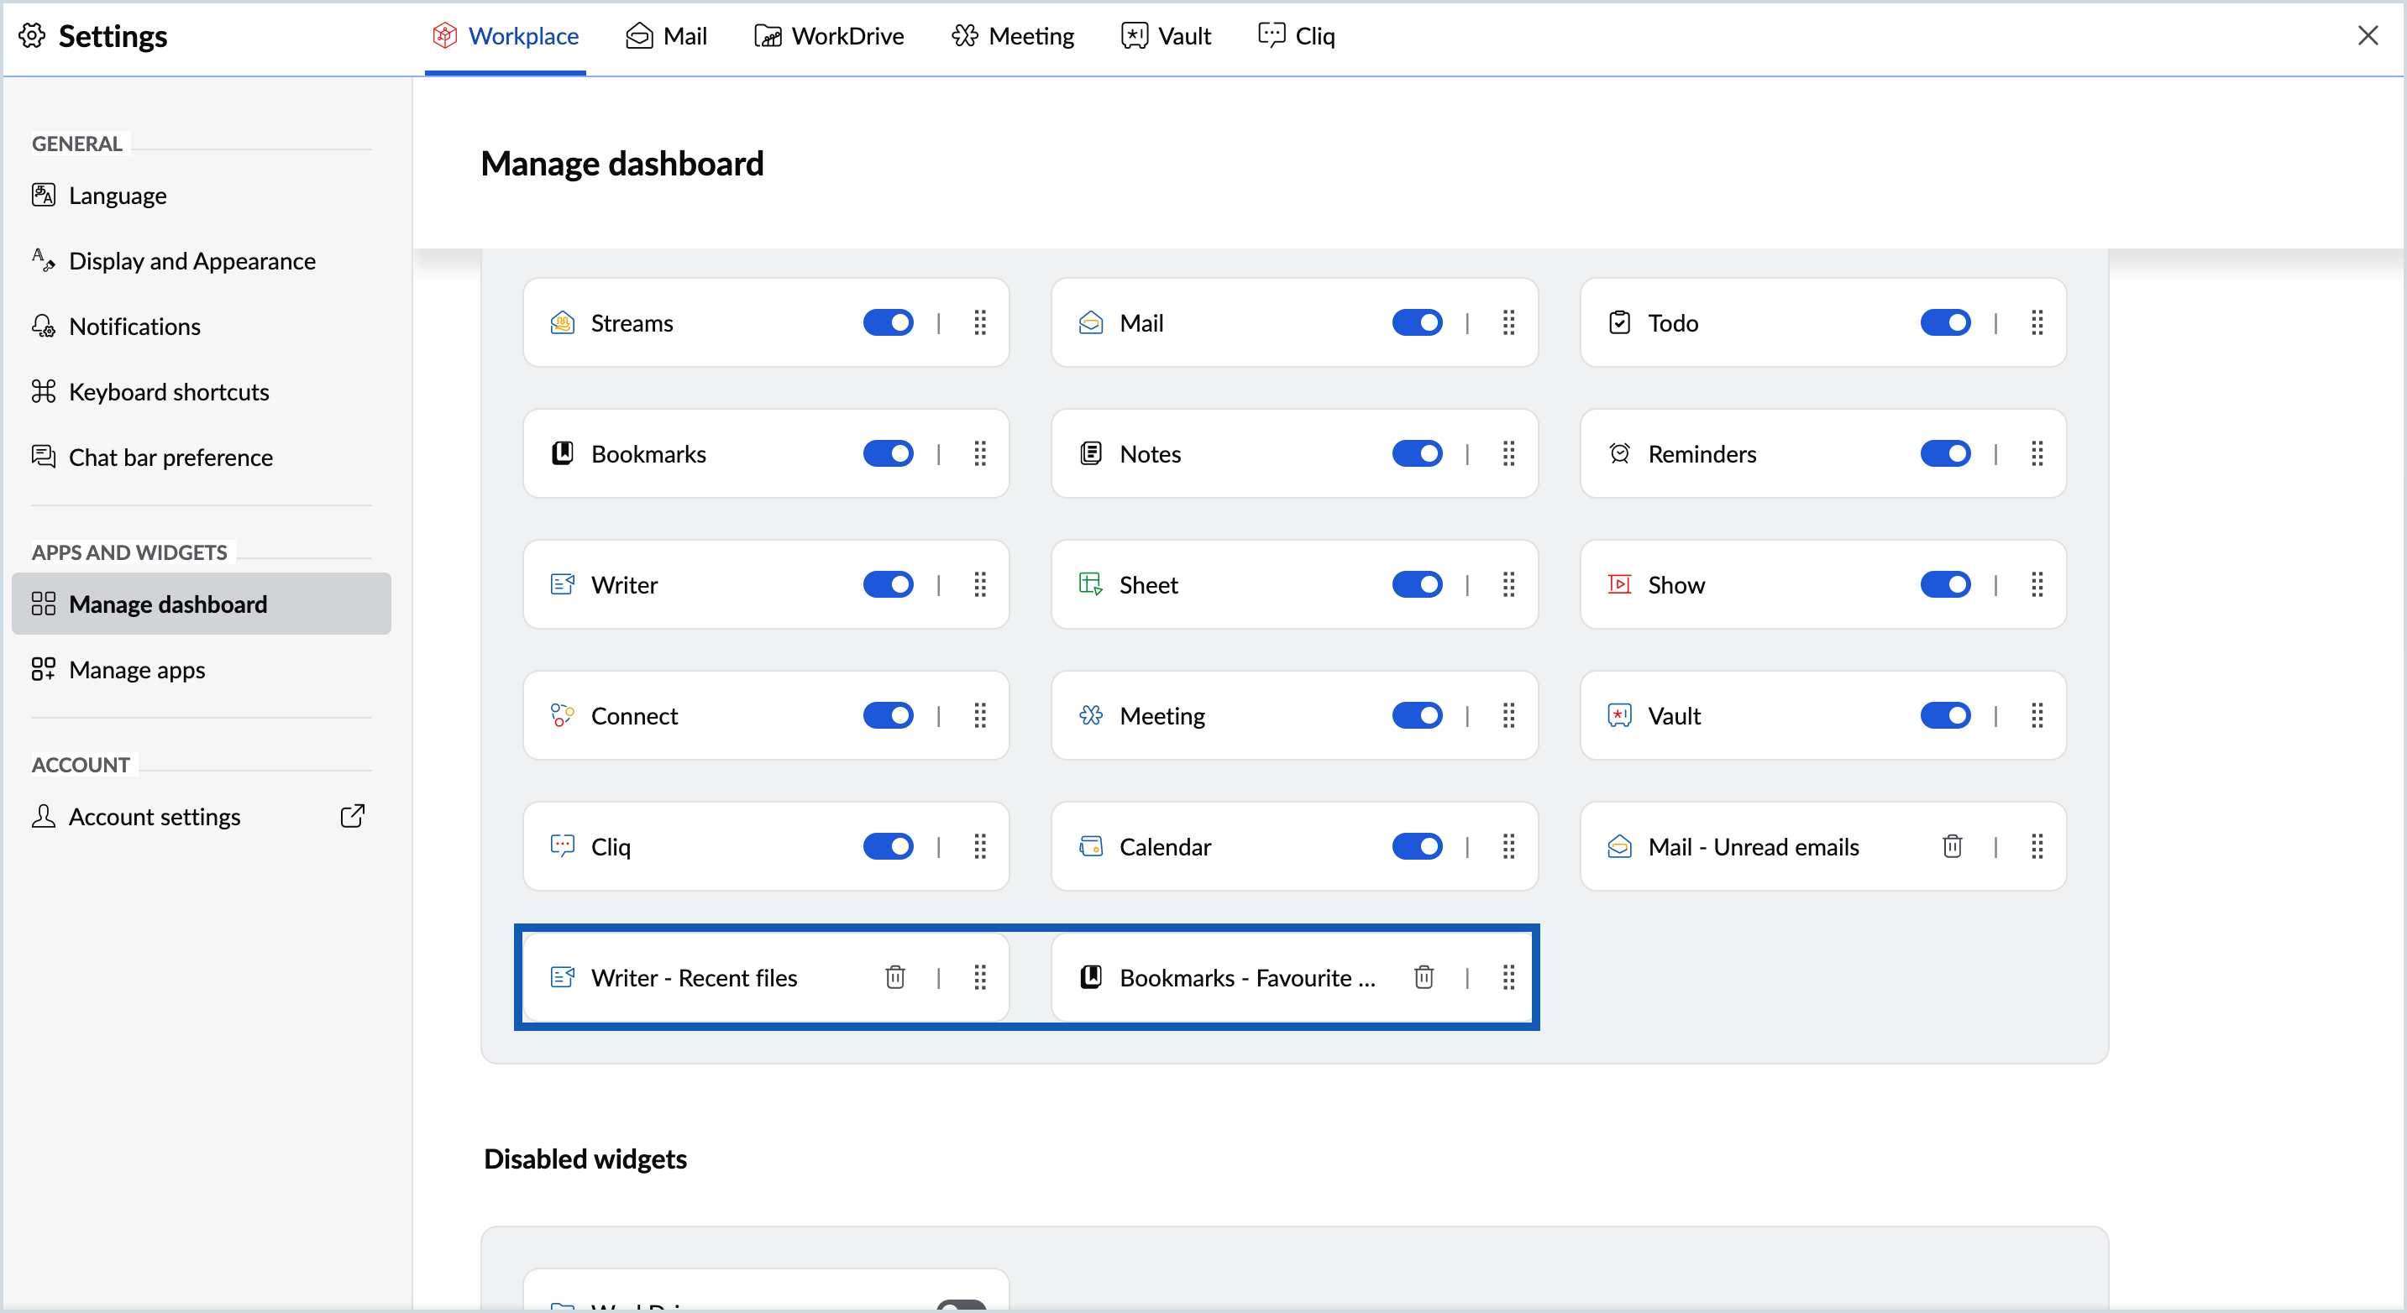
Task: Click the Streams widget icon
Action: pyautogui.click(x=563, y=323)
